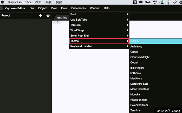Click the Keypress Editor app icon
Screen dimensions: 182x113
coord(1,8)
